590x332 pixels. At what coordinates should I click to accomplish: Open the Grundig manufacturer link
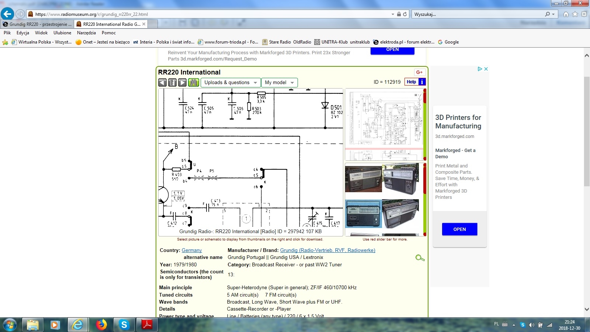(327, 250)
